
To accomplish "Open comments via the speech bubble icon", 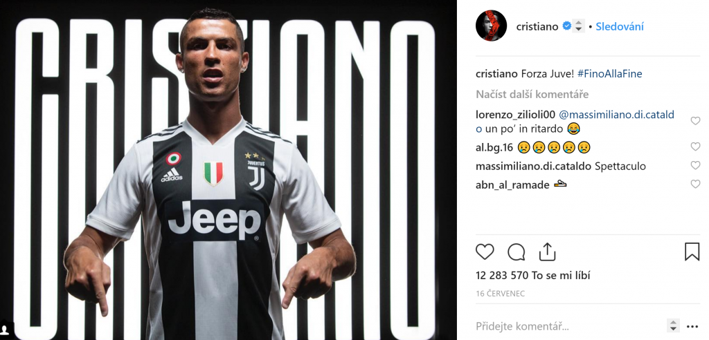I will 516,252.
